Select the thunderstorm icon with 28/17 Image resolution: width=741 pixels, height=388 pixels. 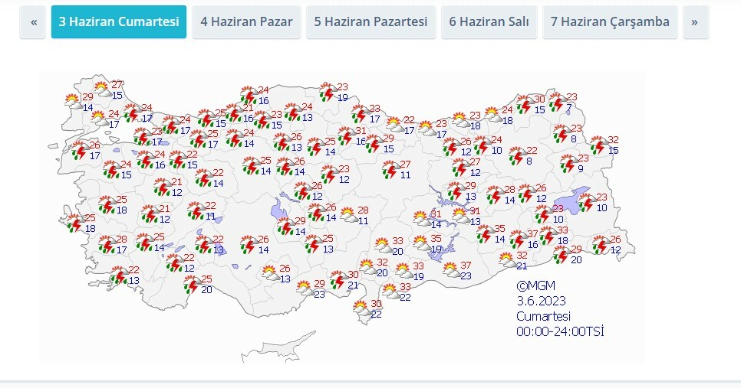tap(107, 245)
